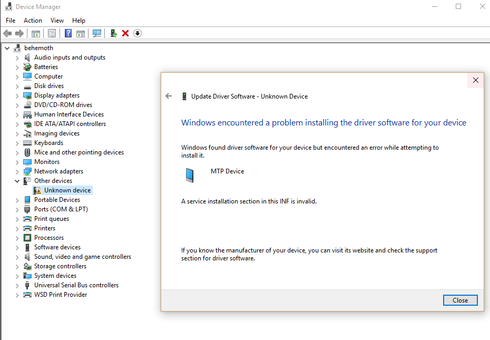Select Sound, video and game controllers item
The height and width of the screenshot is (340, 490).
point(83,257)
